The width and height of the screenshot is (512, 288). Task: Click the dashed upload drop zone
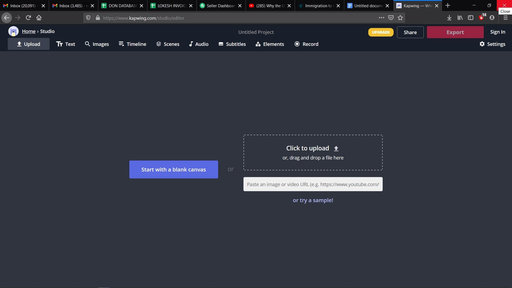pyautogui.click(x=313, y=153)
